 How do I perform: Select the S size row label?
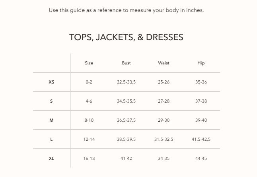(51, 101)
